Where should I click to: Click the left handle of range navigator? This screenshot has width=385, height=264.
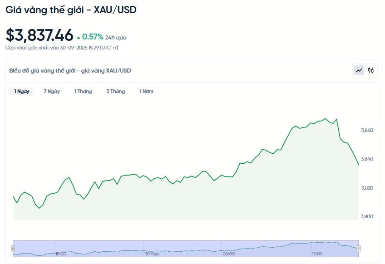[x=13, y=249]
